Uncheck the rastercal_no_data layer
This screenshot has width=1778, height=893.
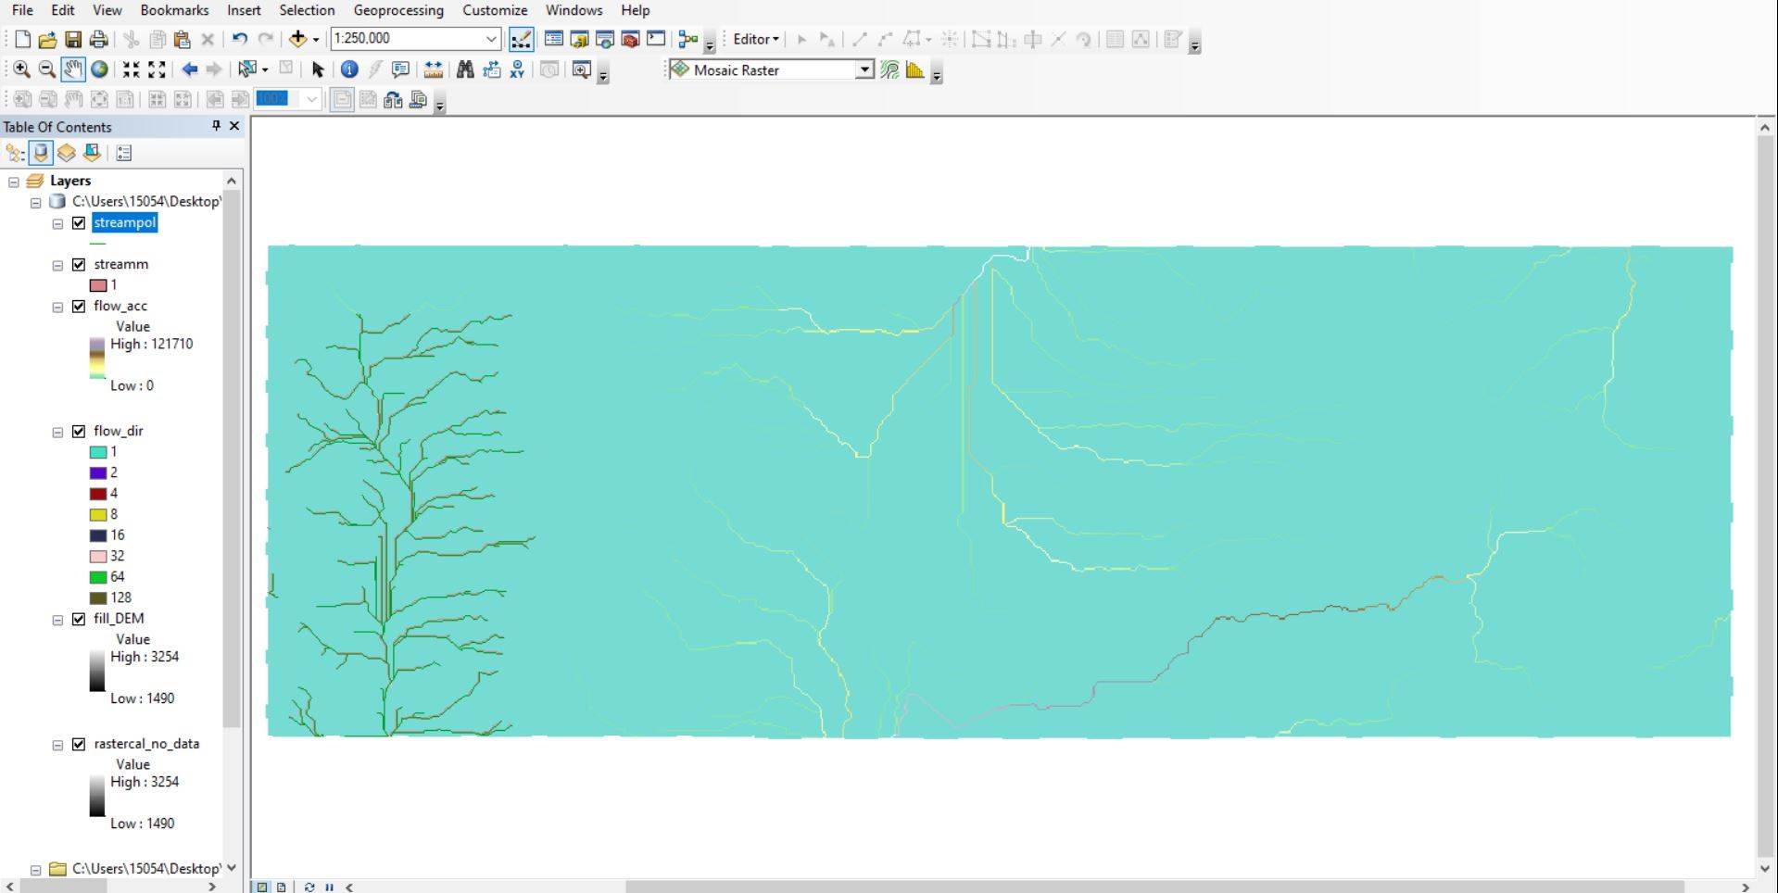[79, 744]
